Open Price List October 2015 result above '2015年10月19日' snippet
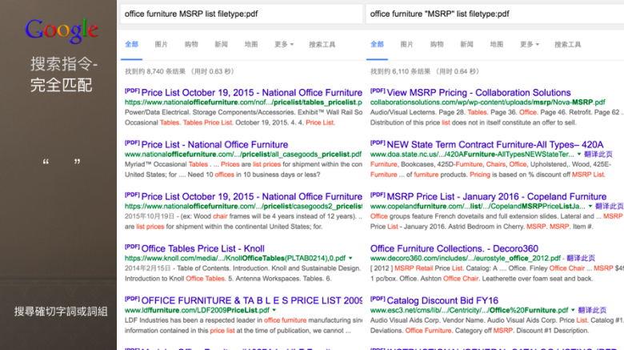The image size is (624, 350). pyautogui.click(x=251, y=196)
